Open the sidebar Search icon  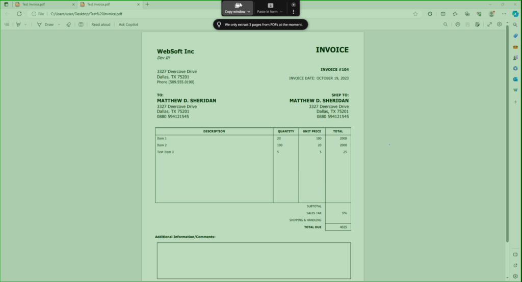click(x=515, y=24)
